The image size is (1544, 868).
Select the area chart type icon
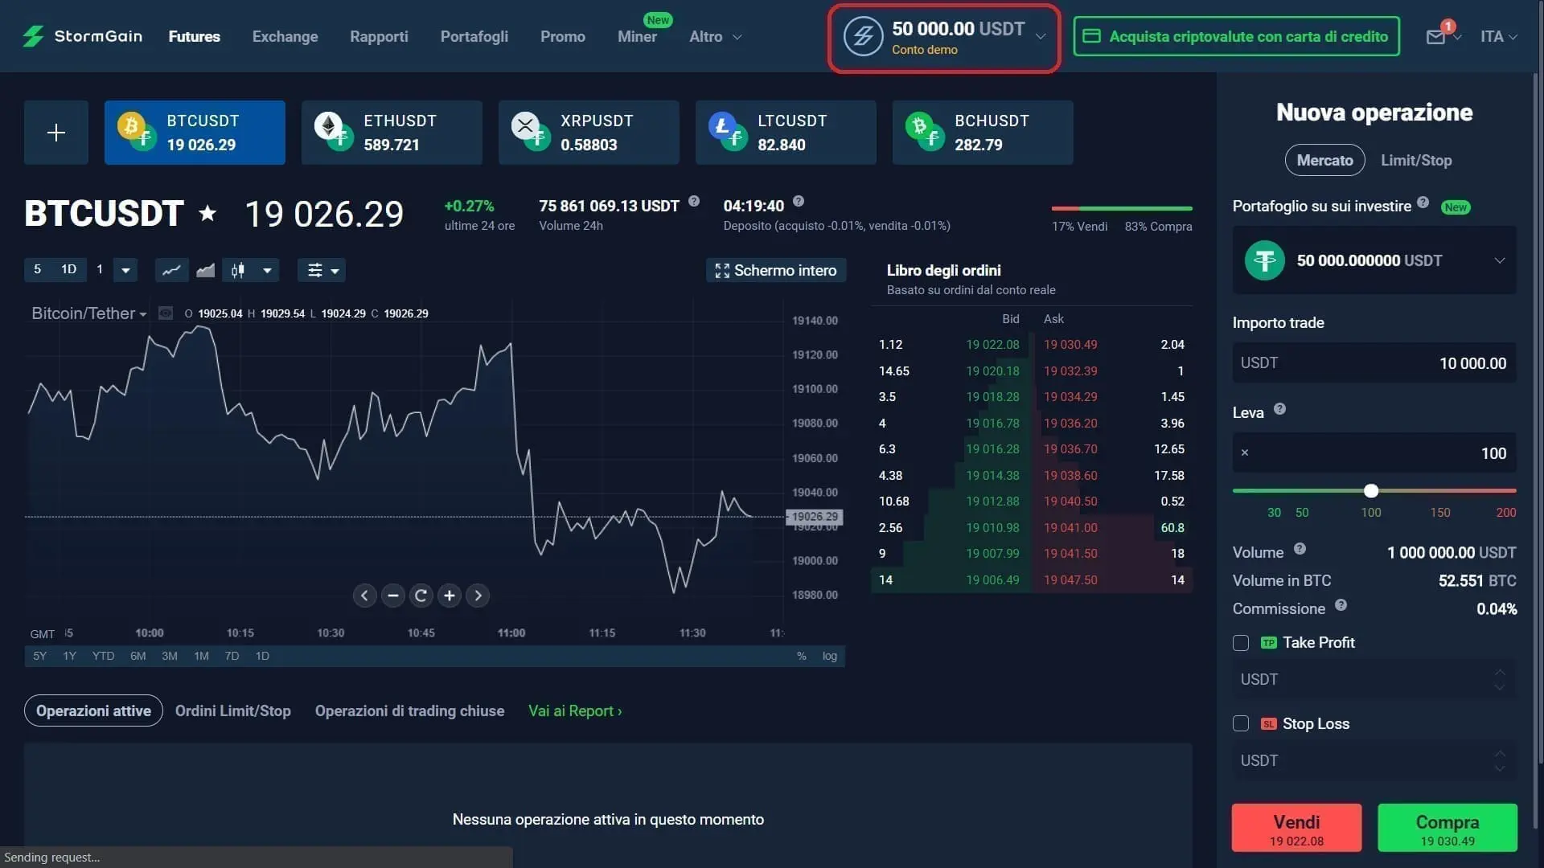tap(204, 270)
